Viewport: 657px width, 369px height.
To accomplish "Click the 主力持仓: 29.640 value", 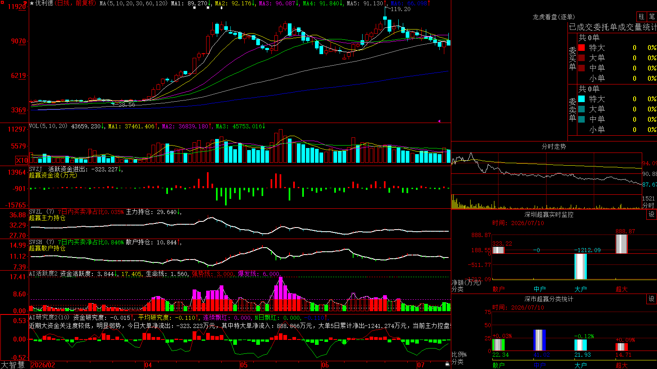I will click(x=152, y=212).
